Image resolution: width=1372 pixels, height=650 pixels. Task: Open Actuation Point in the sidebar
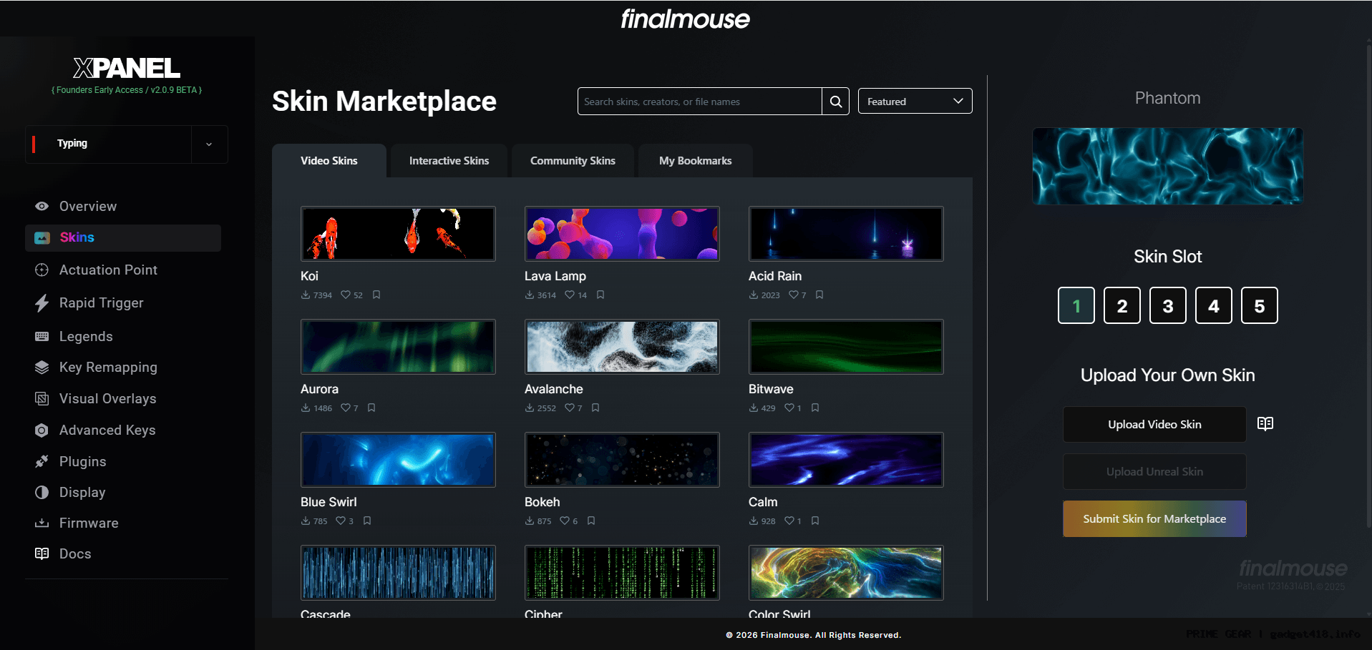[123, 270]
